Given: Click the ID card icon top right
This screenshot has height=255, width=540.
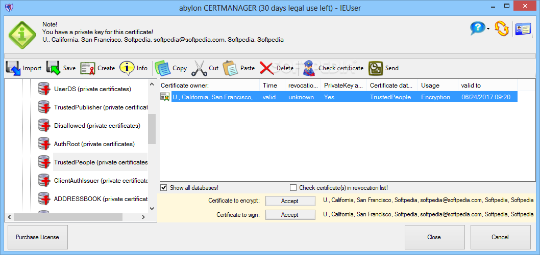Looking at the screenshot, I should 523,29.
